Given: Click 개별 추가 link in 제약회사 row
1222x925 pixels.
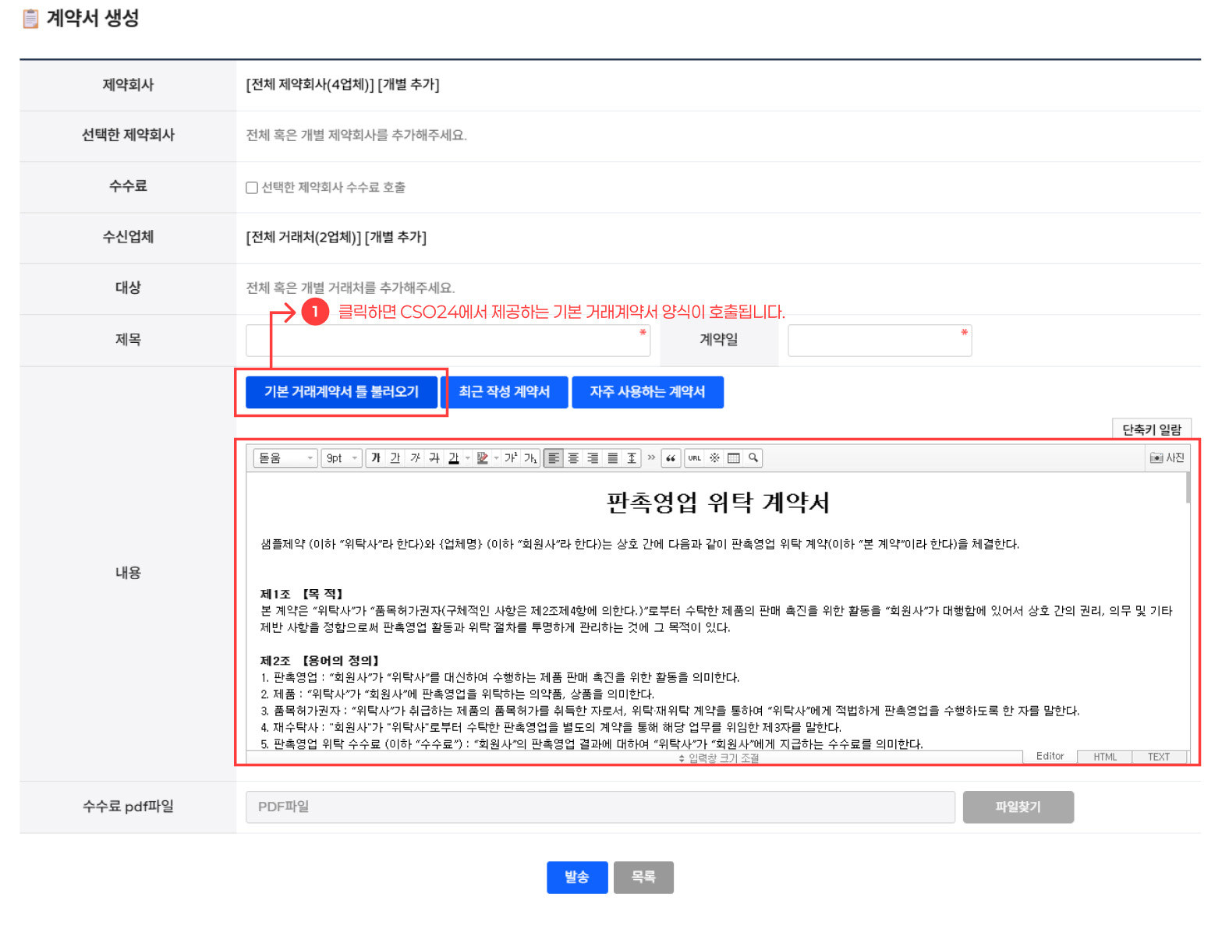Looking at the screenshot, I should click(409, 84).
